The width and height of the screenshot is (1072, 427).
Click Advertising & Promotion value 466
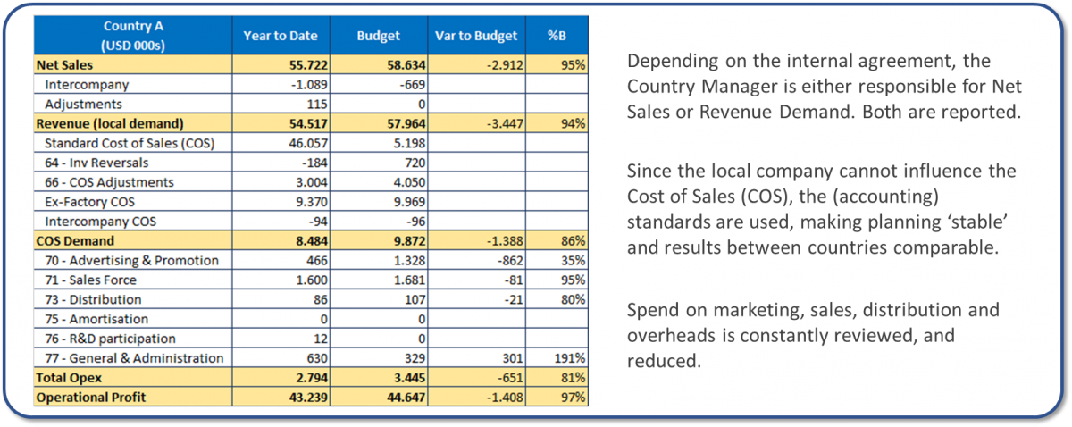pyautogui.click(x=317, y=261)
